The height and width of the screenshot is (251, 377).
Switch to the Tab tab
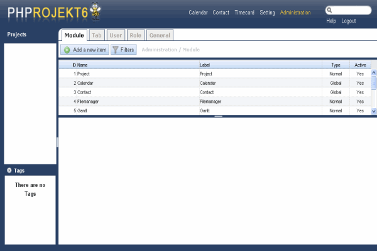(x=97, y=35)
